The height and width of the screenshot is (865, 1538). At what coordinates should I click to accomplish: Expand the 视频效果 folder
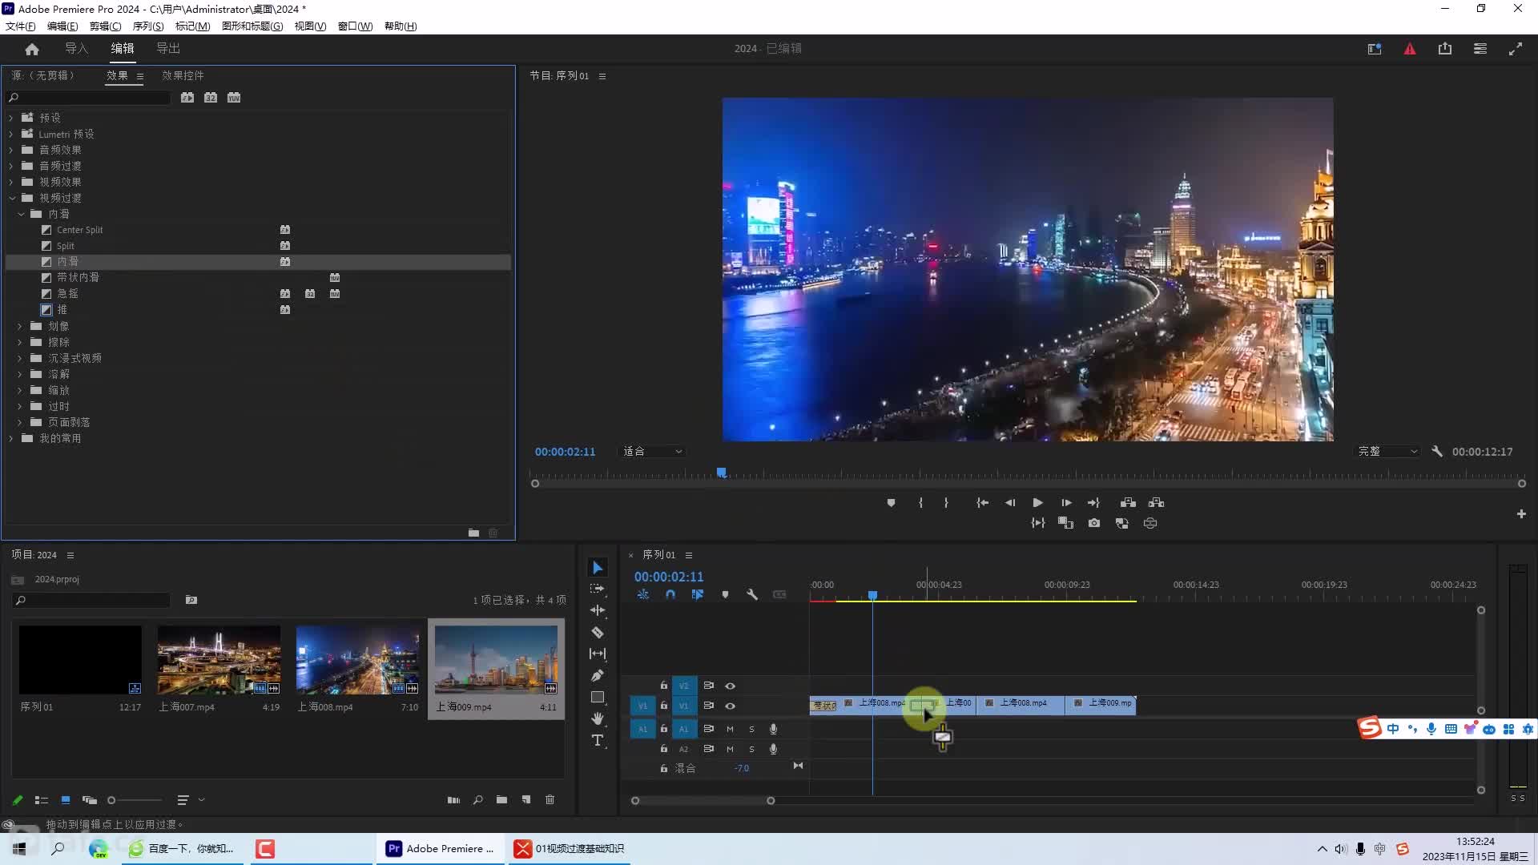tap(11, 182)
